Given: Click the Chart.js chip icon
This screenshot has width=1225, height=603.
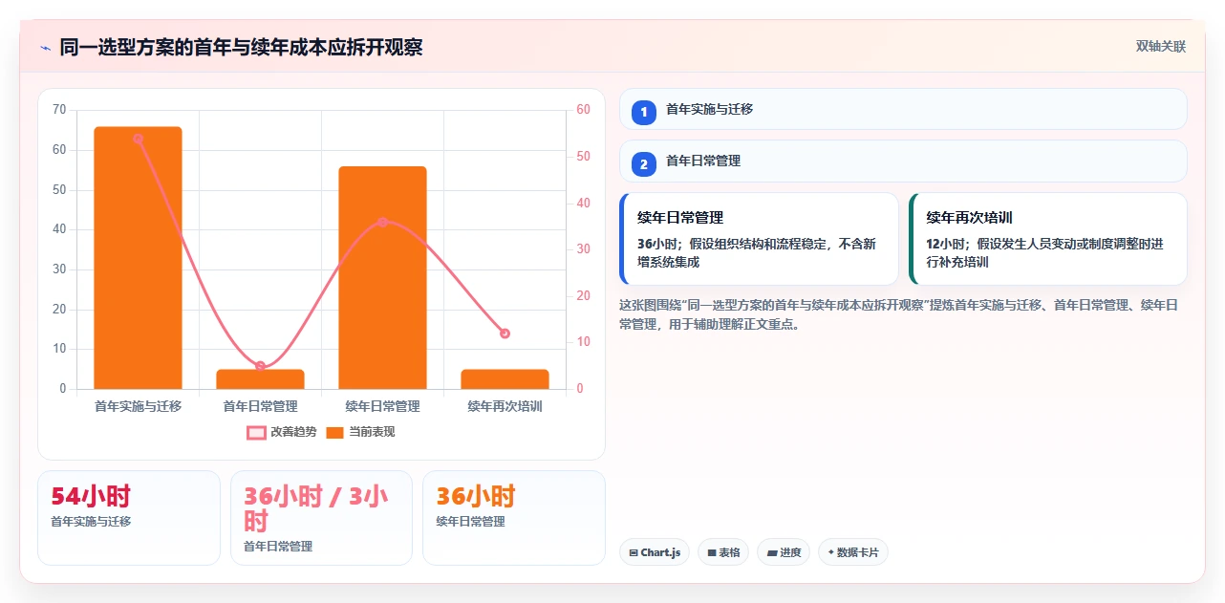Looking at the screenshot, I should (634, 552).
